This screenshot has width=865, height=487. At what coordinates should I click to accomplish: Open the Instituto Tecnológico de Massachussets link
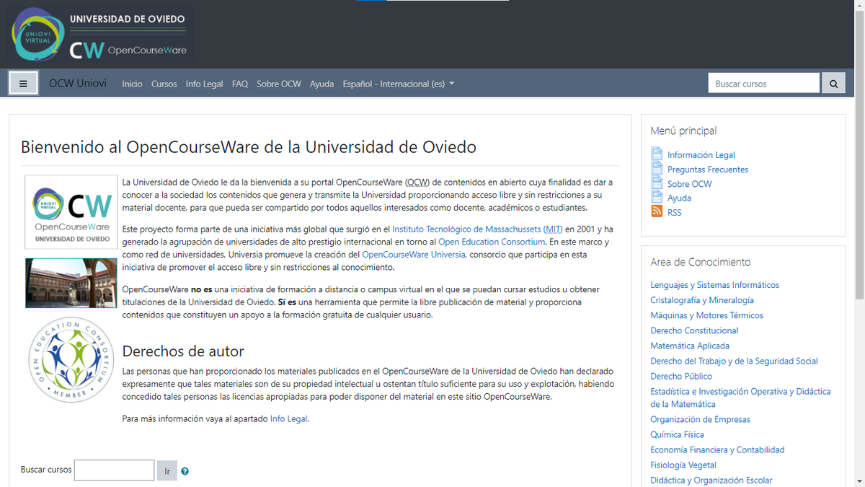pos(477,229)
